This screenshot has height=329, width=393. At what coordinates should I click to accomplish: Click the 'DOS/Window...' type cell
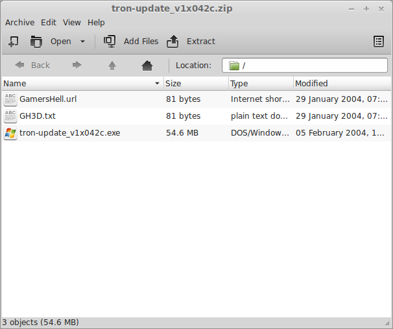(x=260, y=132)
